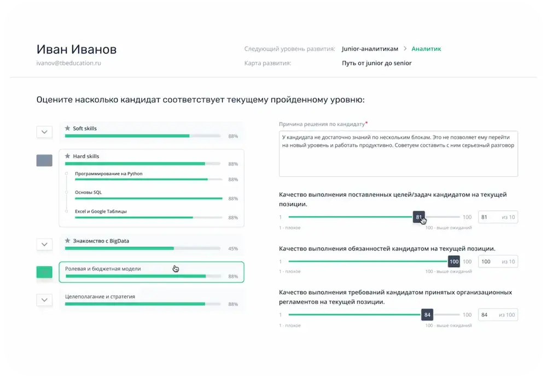Click the breadcrumb arrow after Junior-аналитикам
This screenshot has width=547, height=378.
click(x=405, y=49)
